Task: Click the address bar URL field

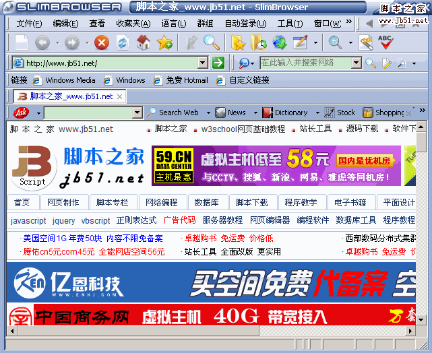Action: (111, 63)
